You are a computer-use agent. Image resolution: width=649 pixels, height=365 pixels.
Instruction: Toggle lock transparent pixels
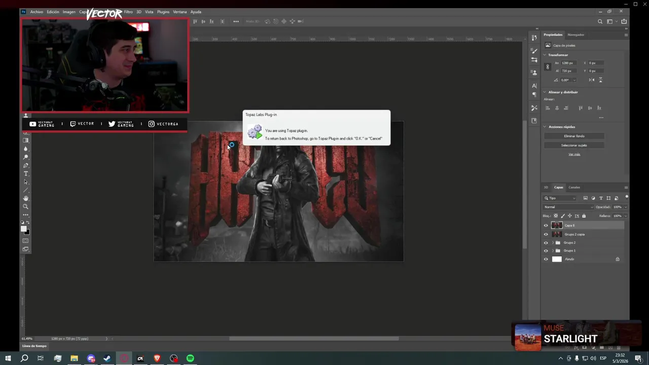pos(556,216)
